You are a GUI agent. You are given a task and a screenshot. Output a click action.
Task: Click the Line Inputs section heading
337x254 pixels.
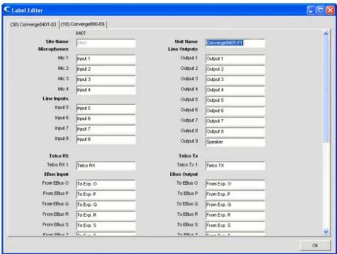point(55,99)
